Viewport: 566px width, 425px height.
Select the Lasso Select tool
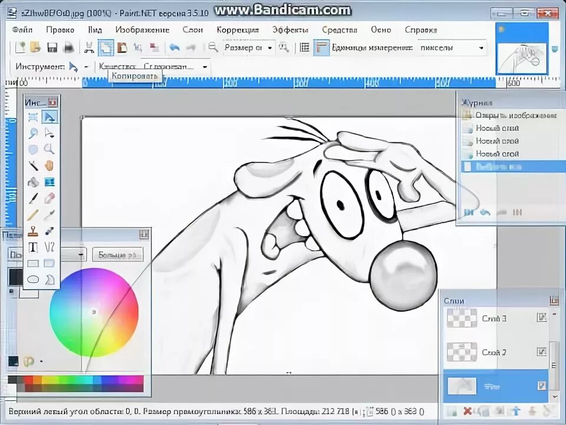point(33,133)
